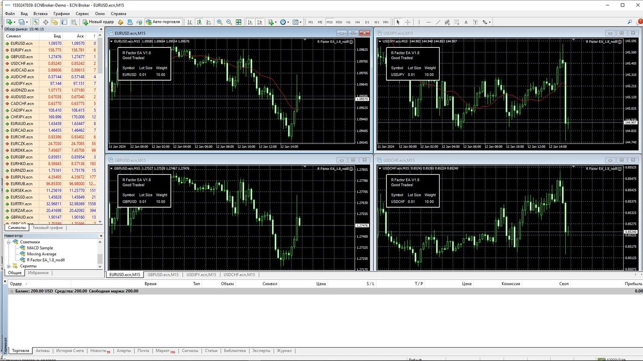The height and width of the screenshot is (361, 643).
Task: Open Сервис menu
Action: tap(83, 13)
